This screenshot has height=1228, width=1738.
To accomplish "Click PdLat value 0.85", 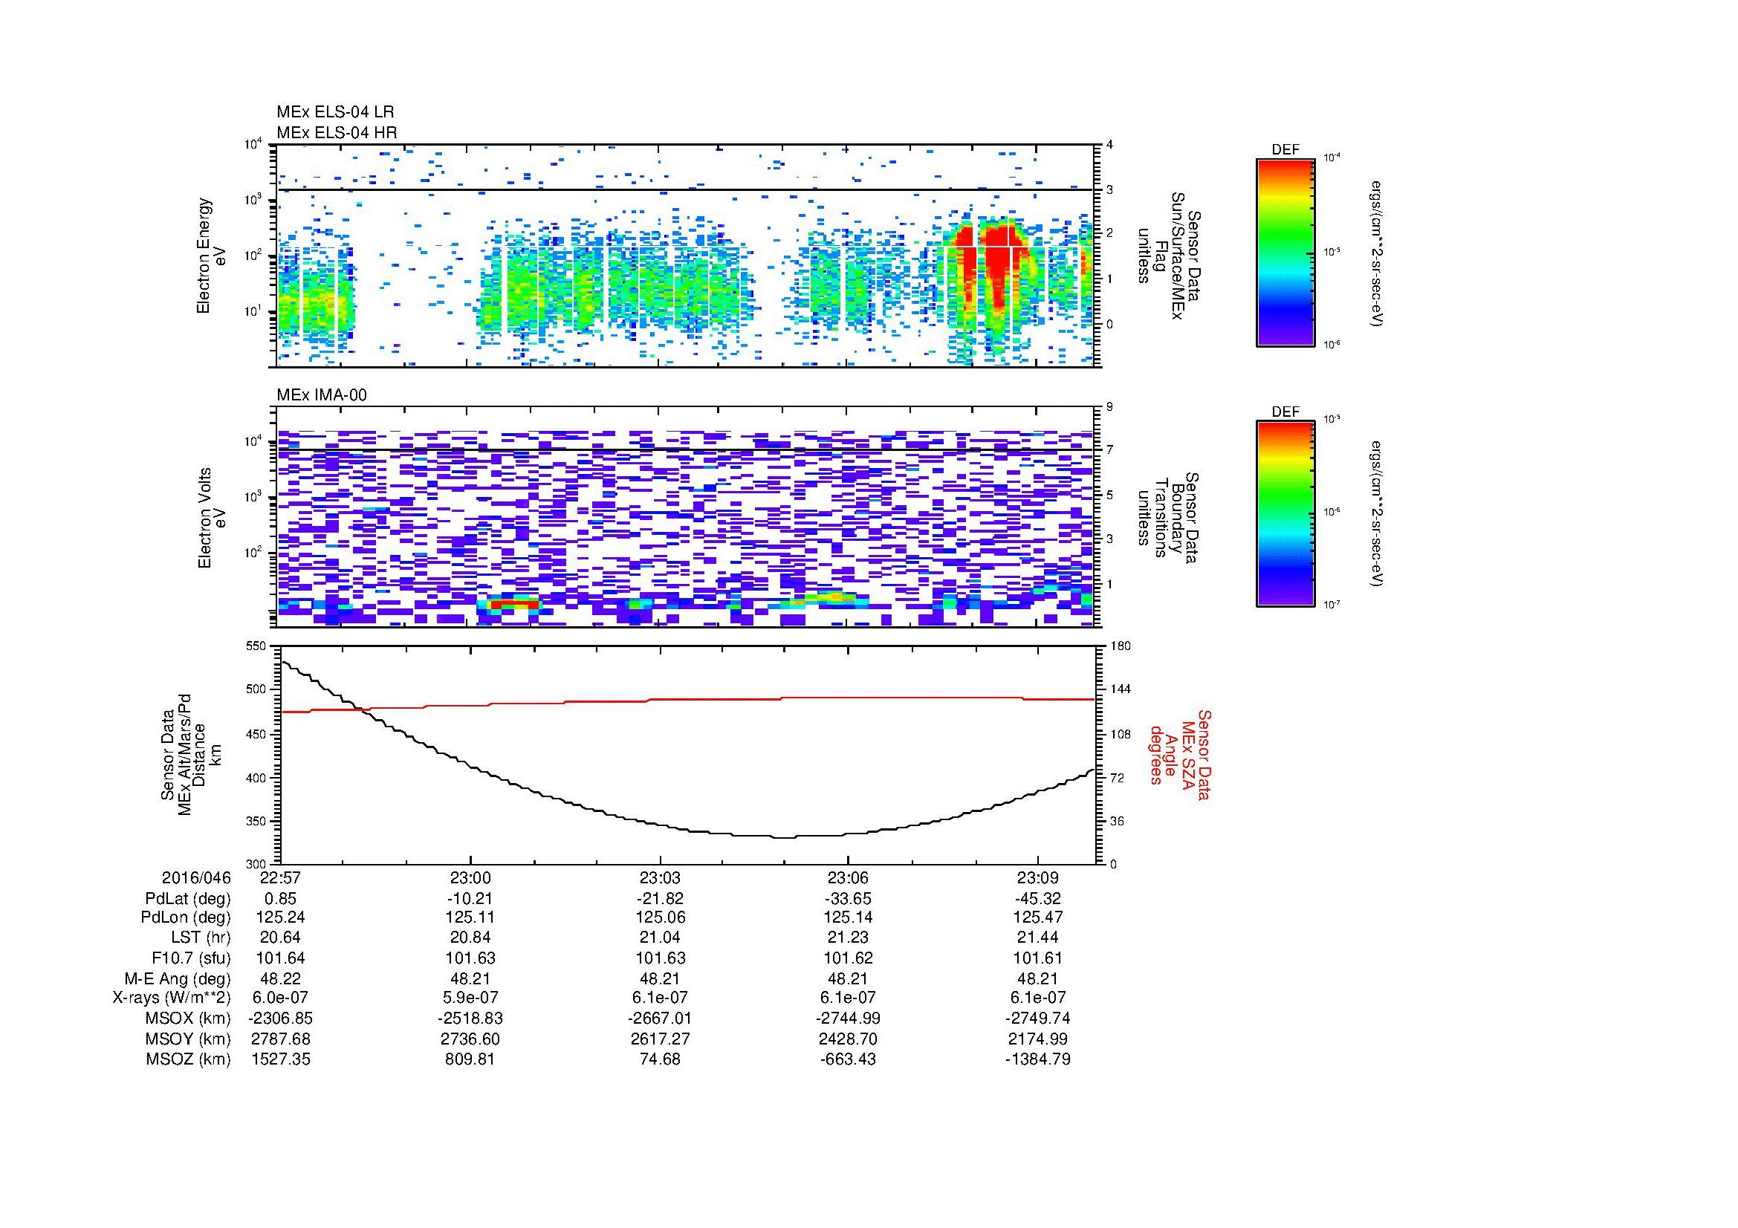I will click(280, 899).
